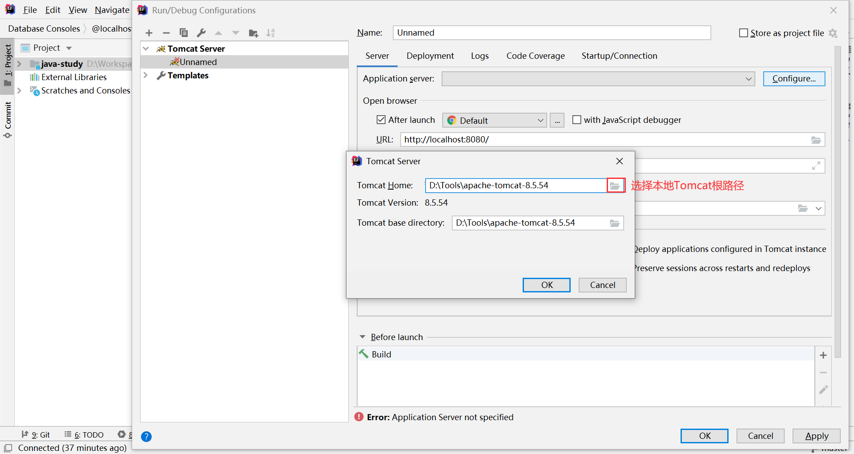This screenshot has height=454, width=854.
Task: Switch to Startup/Connection tab
Action: pos(619,56)
